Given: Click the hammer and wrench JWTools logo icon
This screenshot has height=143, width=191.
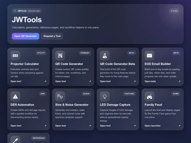Looking at the screenshot, I should coord(15,11).
